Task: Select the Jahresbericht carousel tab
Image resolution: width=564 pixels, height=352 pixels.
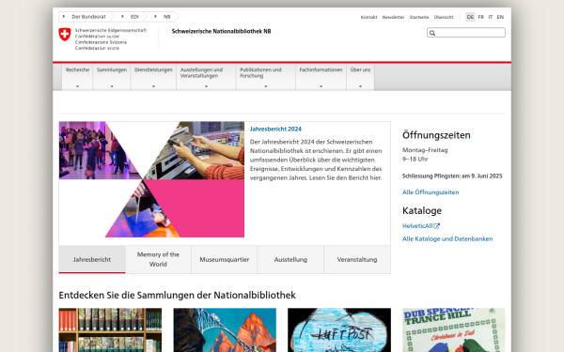Action: click(92, 259)
